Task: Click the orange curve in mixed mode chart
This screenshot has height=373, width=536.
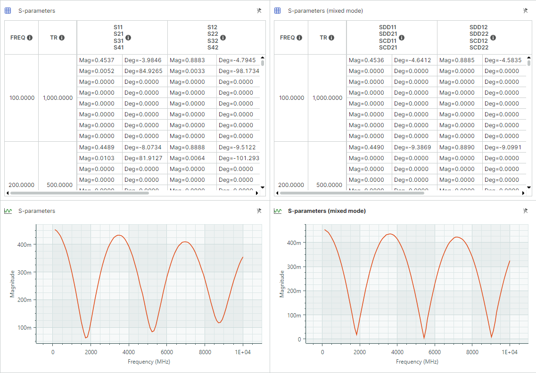Action: click(390, 234)
